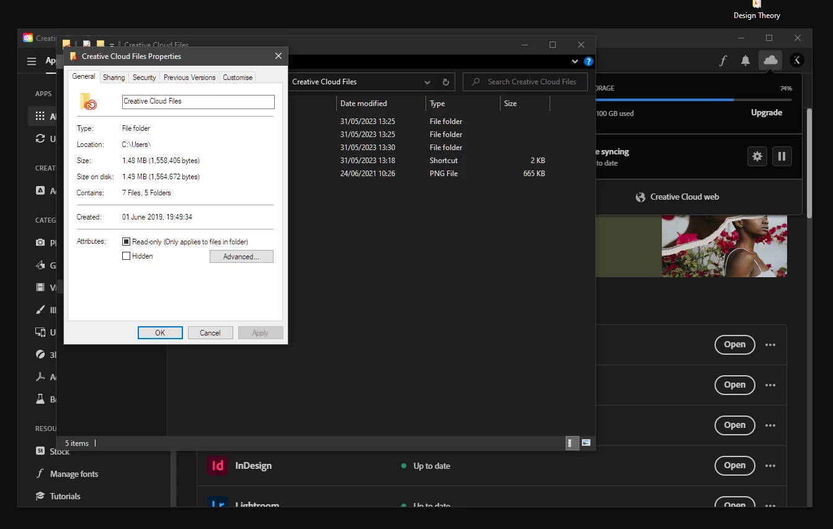Refresh the Creative Cloud Files folder
This screenshot has width=833, height=529.
(445, 82)
